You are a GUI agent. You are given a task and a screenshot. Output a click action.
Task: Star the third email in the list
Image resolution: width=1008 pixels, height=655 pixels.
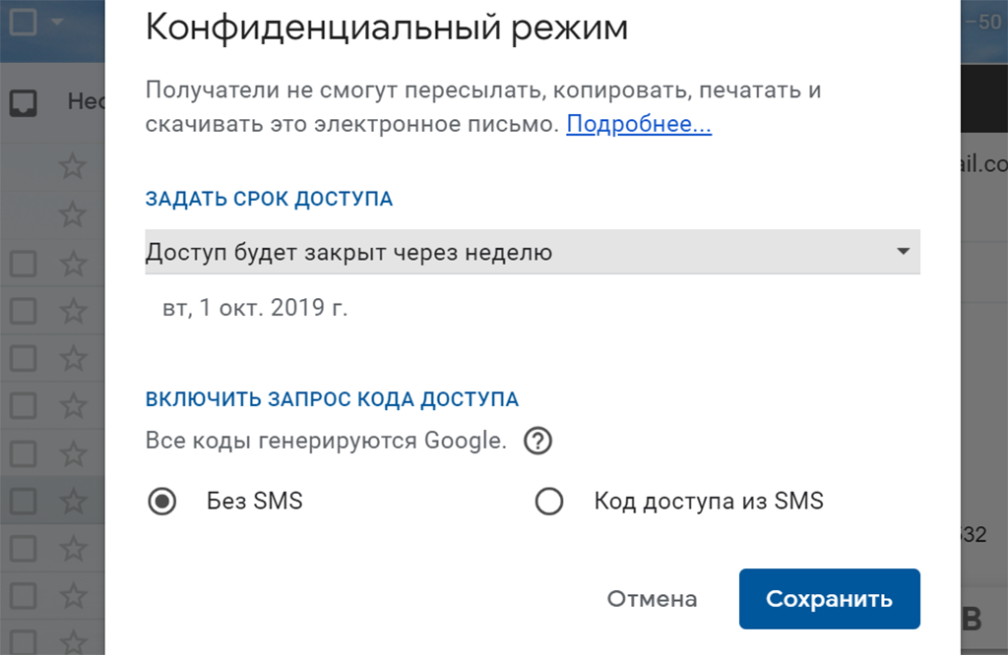click(x=72, y=263)
